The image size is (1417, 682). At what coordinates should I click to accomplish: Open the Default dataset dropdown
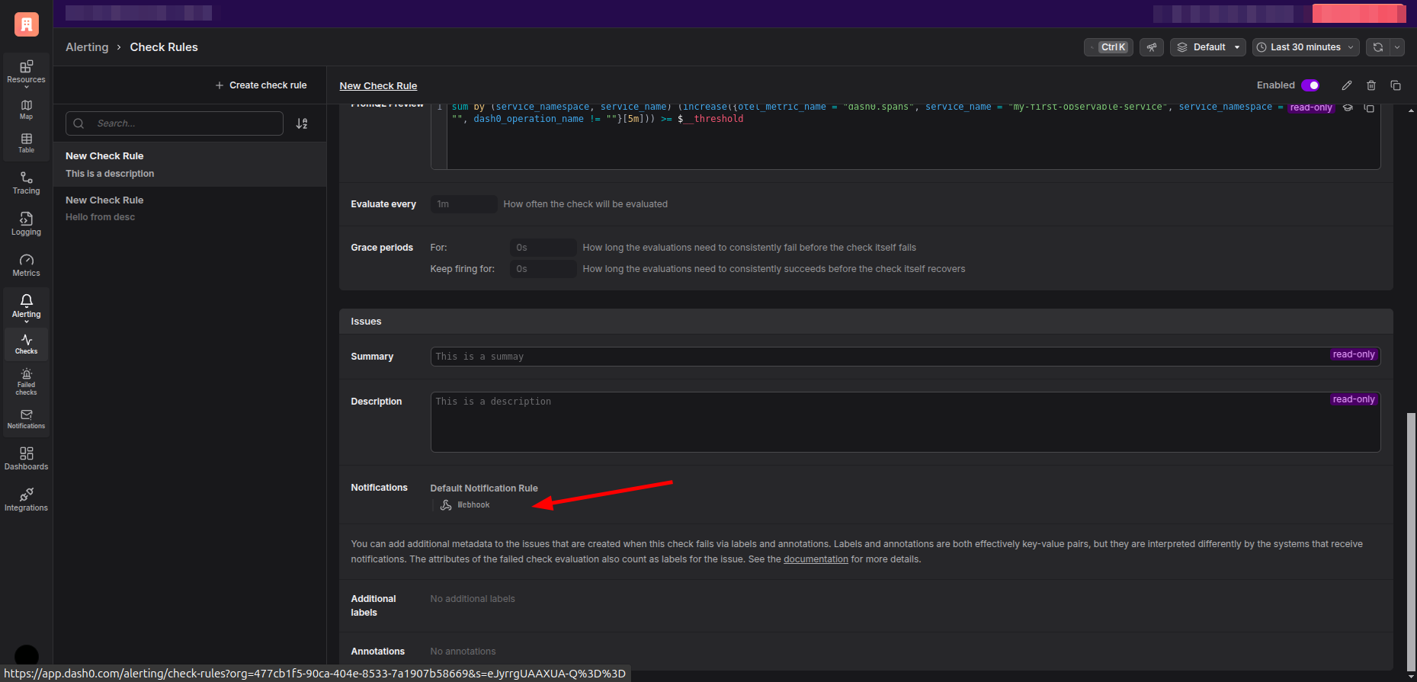[1208, 47]
